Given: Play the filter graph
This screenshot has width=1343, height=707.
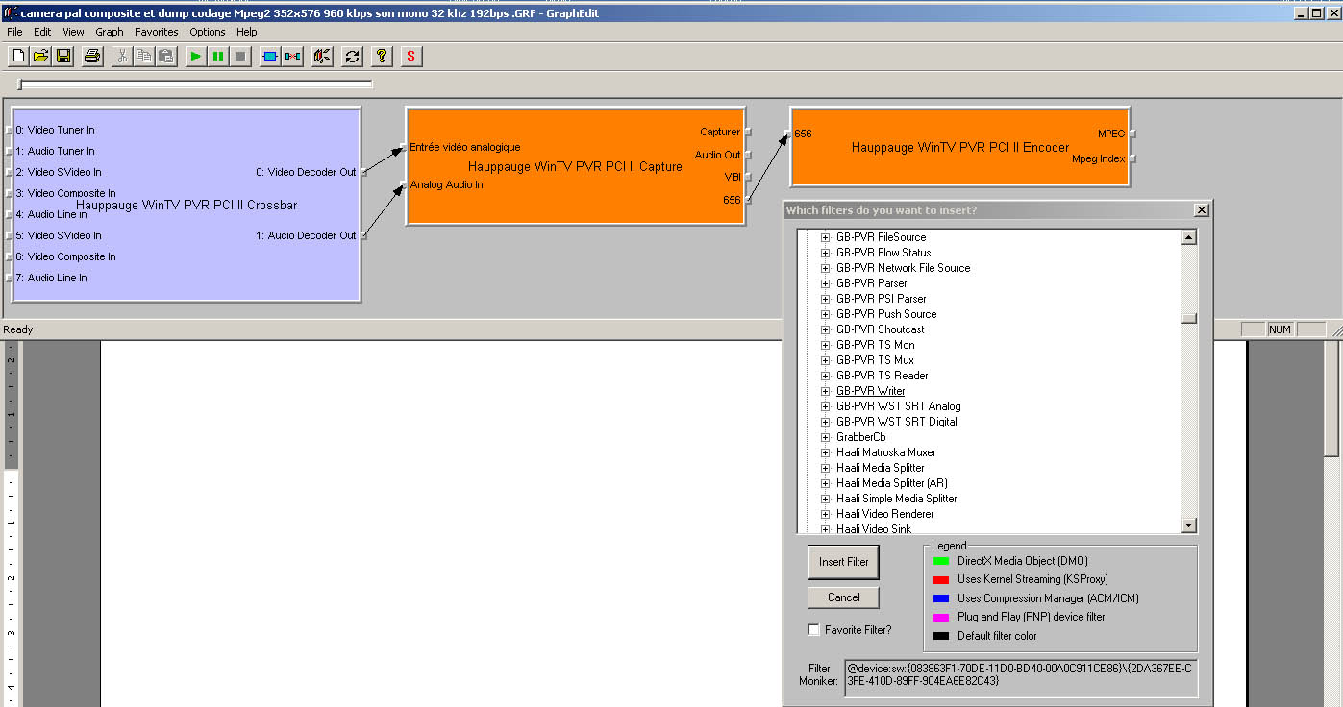Looking at the screenshot, I should coord(196,57).
